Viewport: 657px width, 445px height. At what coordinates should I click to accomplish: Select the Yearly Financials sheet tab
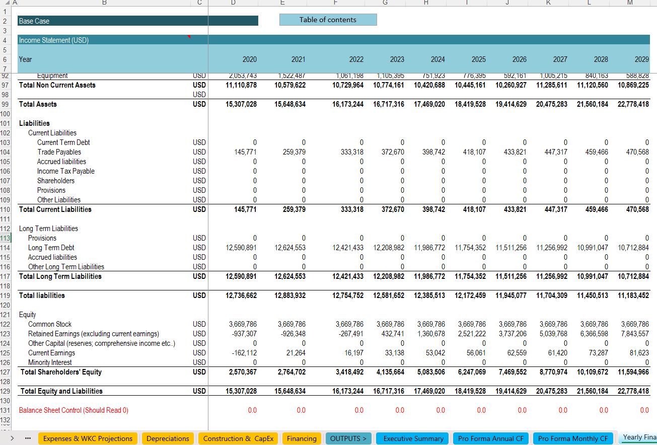tap(639, 437)
